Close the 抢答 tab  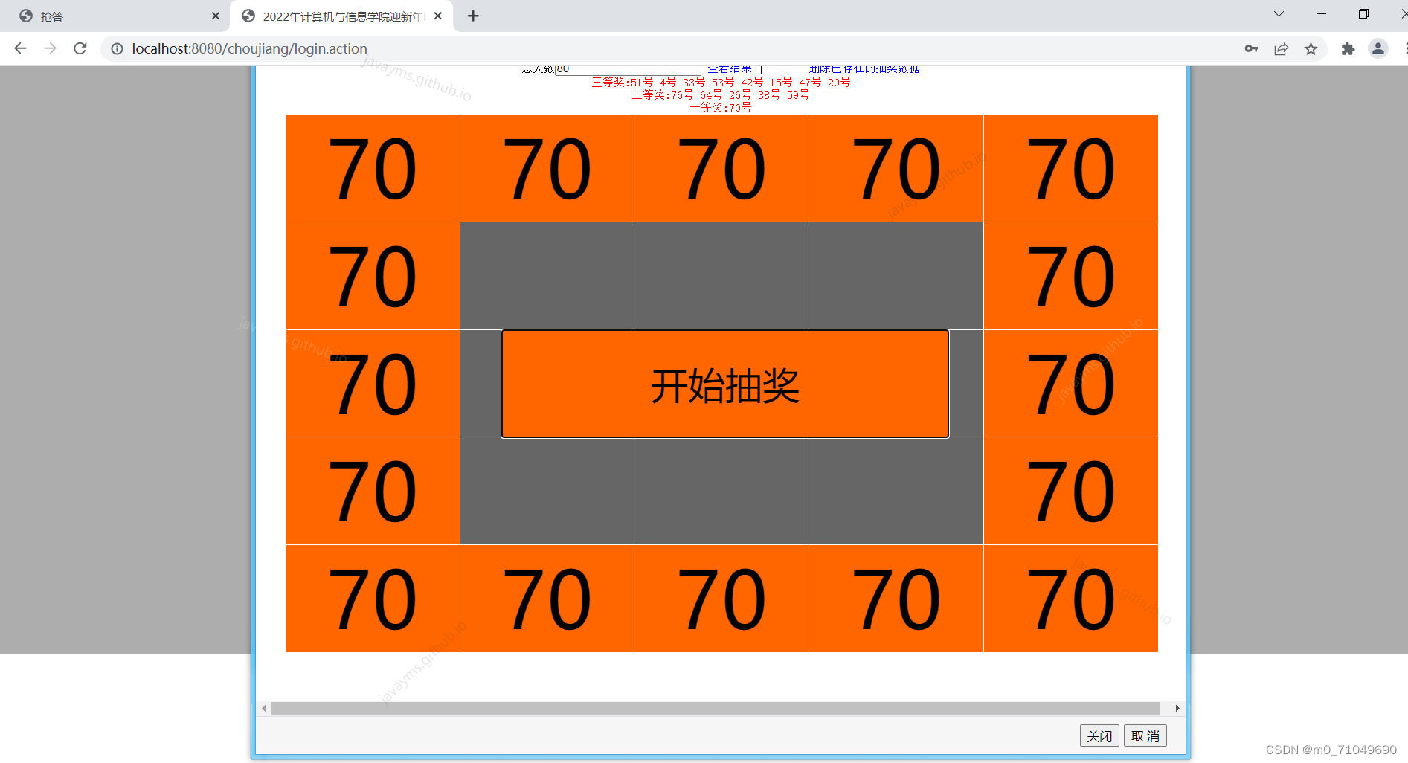[216, 16]
